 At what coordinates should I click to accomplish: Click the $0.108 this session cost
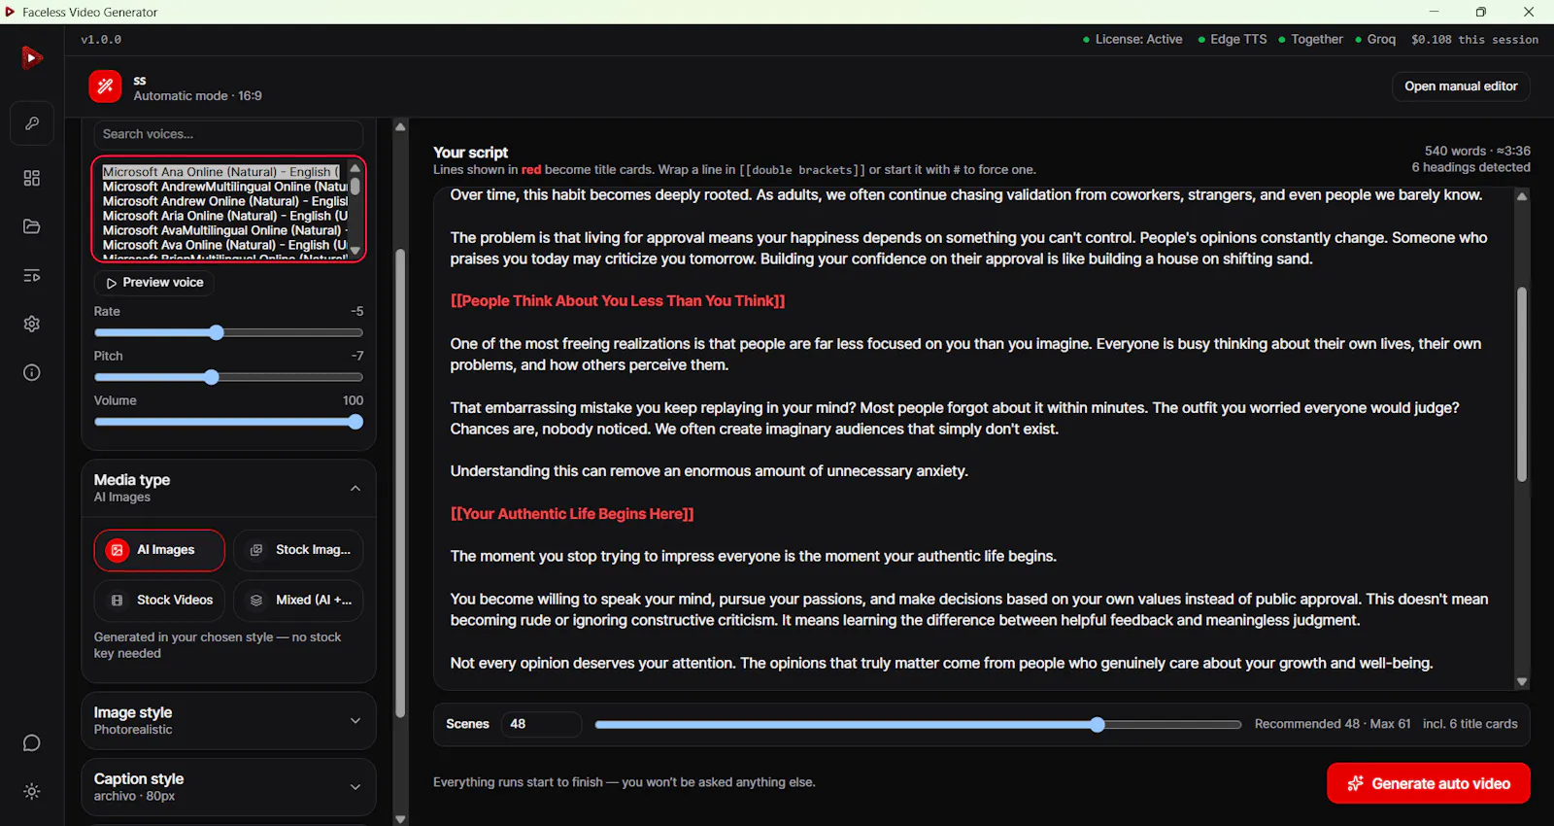pyautogui.click(x=1474, y=40)
